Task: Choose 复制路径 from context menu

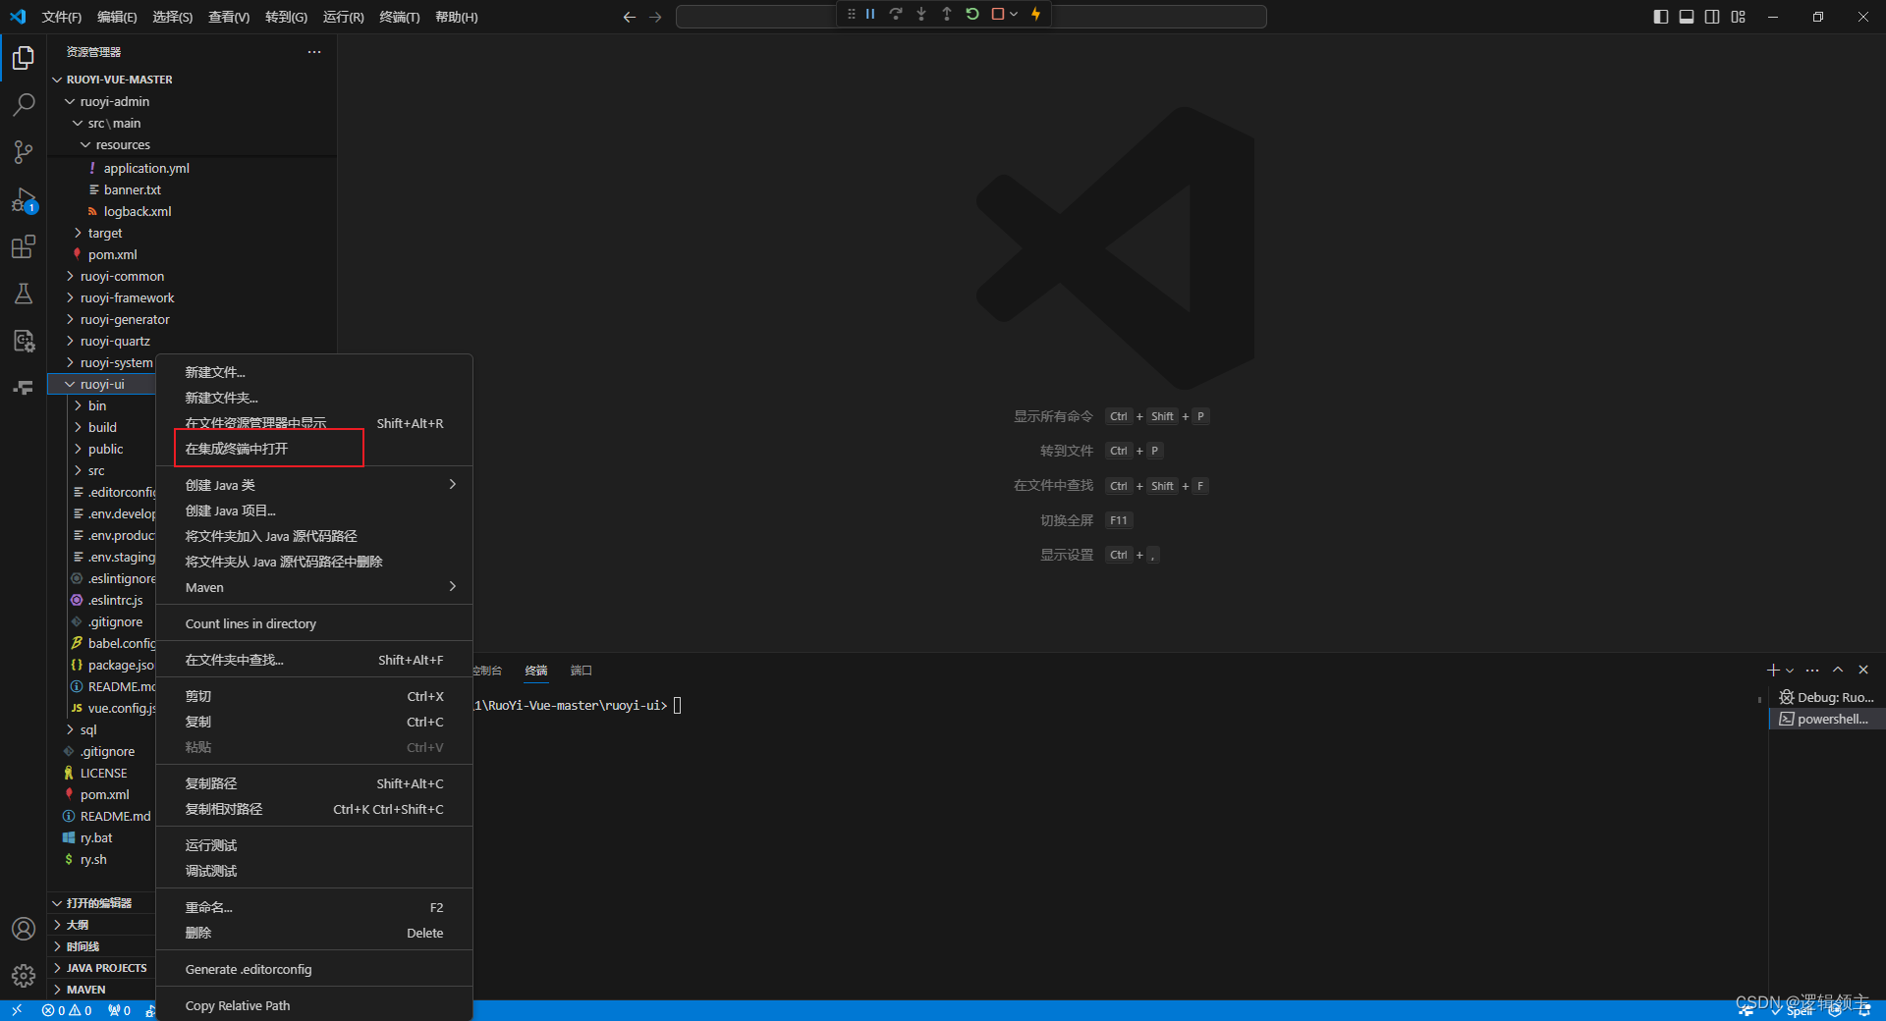Action: (314, 783)
